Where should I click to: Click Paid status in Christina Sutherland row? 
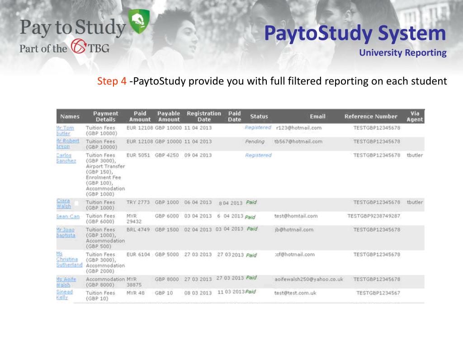(251, 255)
